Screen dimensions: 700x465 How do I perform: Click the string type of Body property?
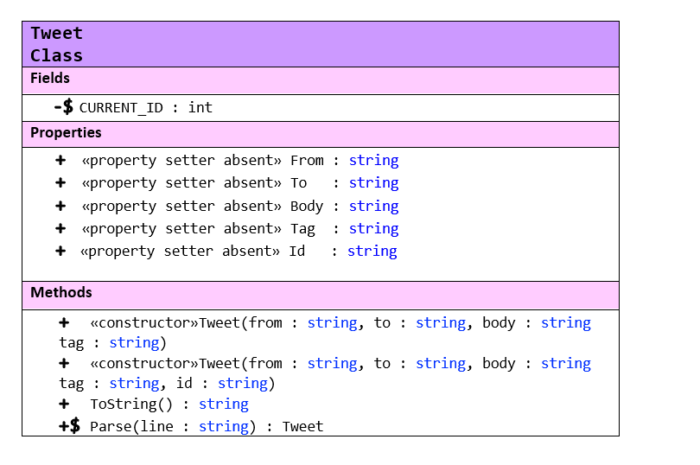point(373,207)
